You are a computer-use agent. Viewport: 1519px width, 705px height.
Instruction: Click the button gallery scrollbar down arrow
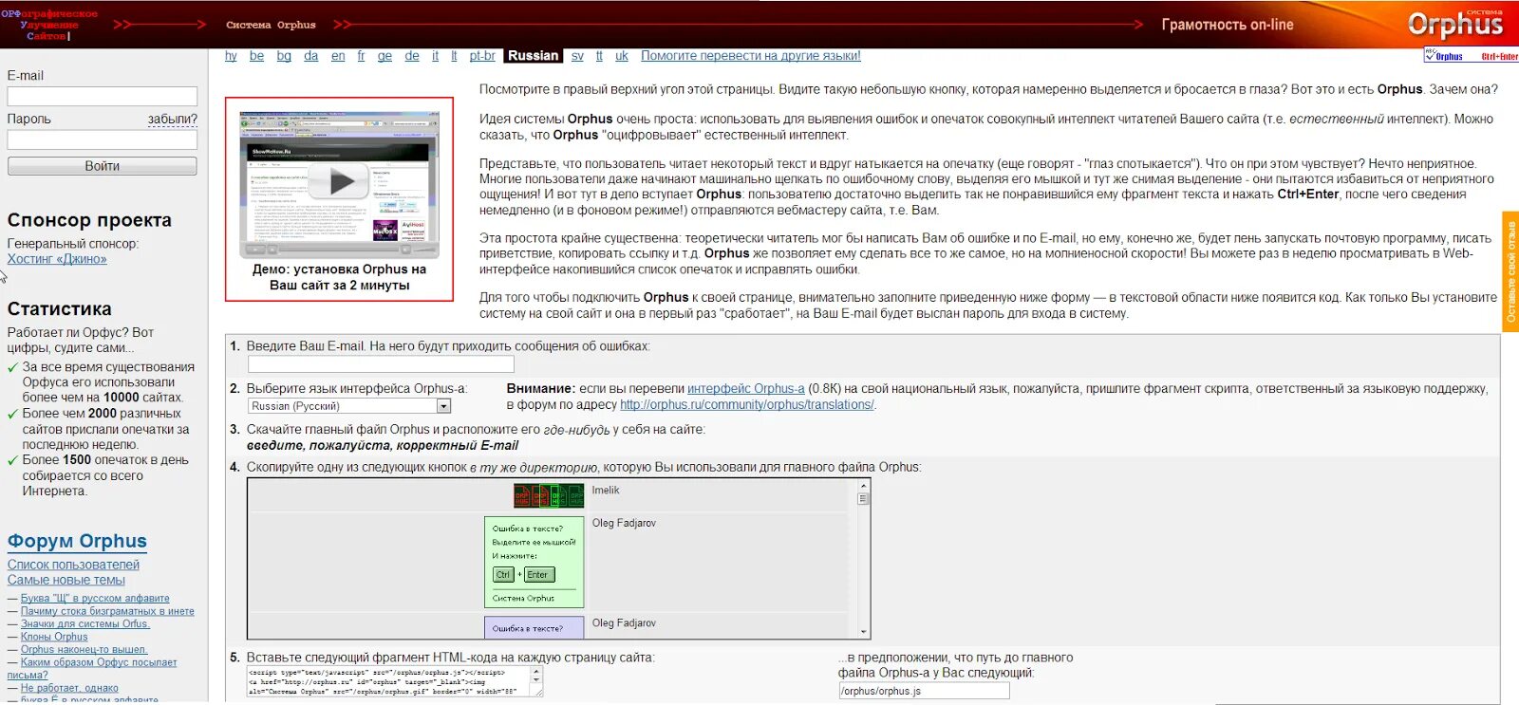click(x=863, y=632)
